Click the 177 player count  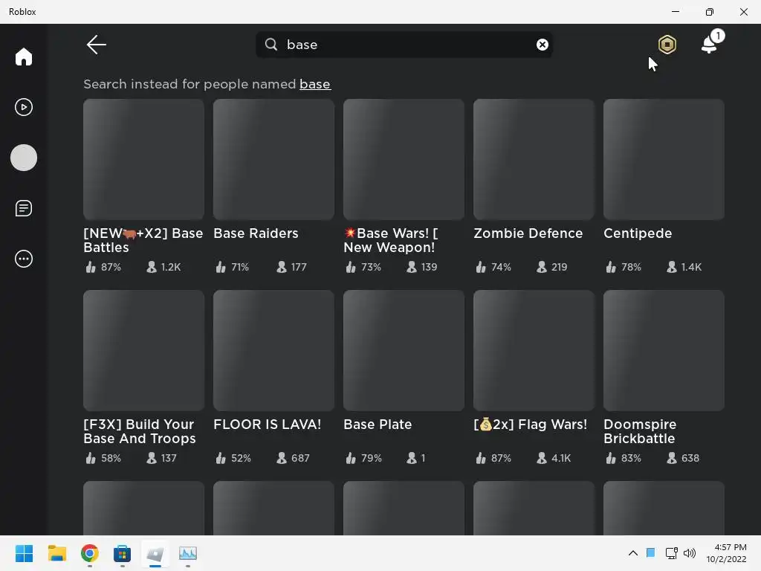click(x=291, y=267)
